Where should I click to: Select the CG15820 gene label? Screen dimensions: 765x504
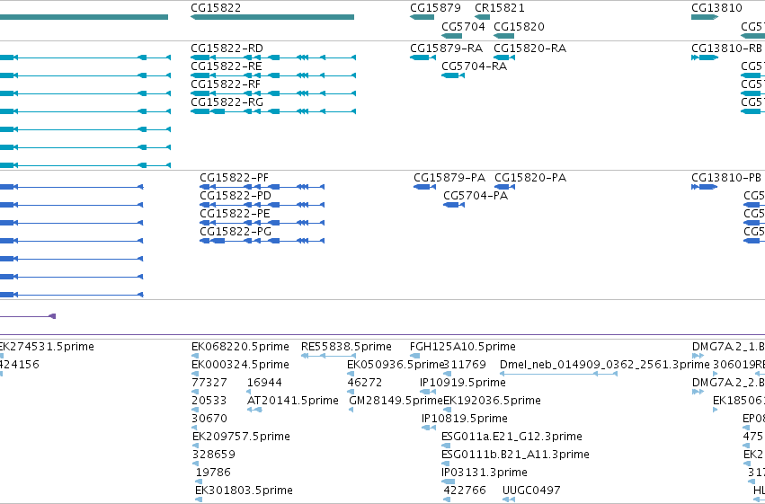pos(519,26)
